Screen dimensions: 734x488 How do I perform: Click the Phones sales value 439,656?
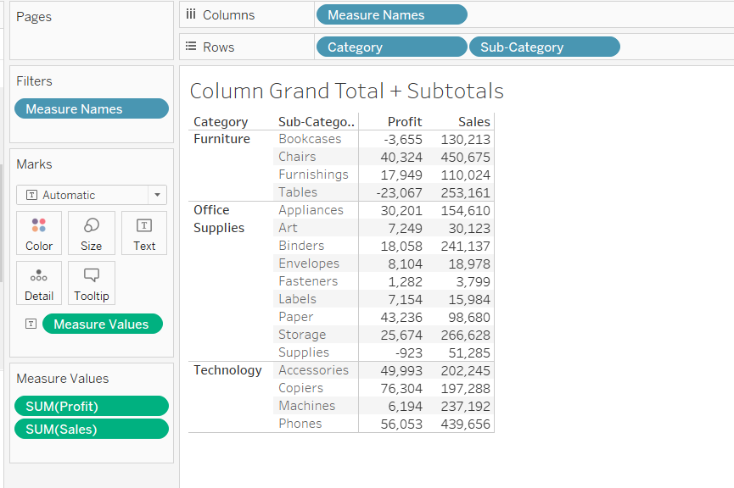point(465,424)
